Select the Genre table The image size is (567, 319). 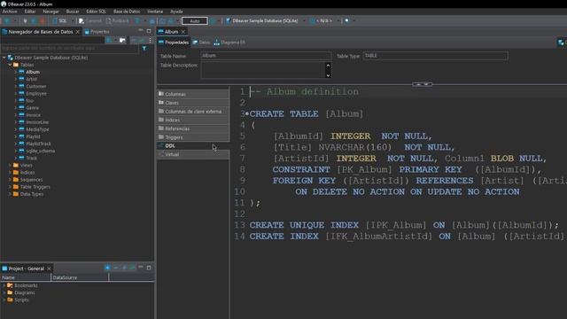[x=32, y=108]
